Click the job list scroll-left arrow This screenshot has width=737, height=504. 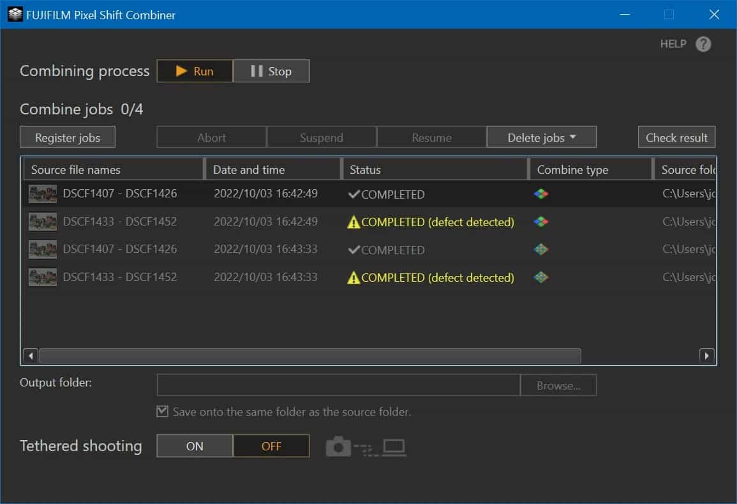pyautogui.click(x=31, y=356)
